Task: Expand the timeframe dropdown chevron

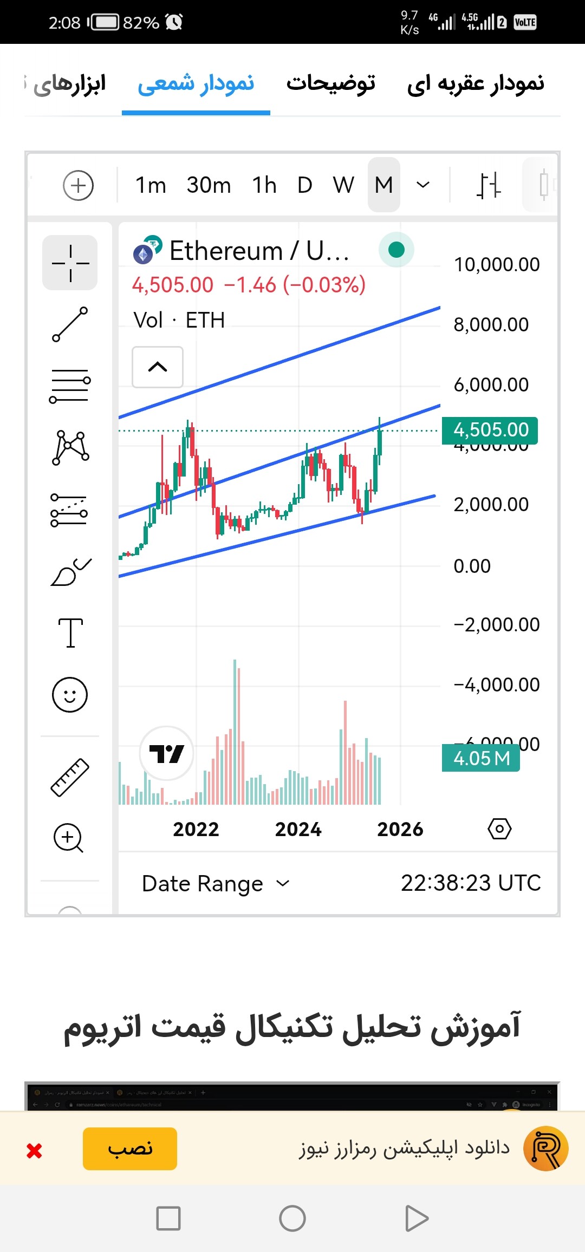Action: (423, 185)
